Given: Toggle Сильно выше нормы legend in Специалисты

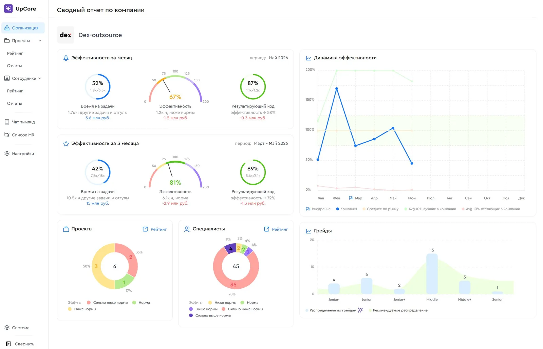Looking at the screenshot, I should click(210, 315).
